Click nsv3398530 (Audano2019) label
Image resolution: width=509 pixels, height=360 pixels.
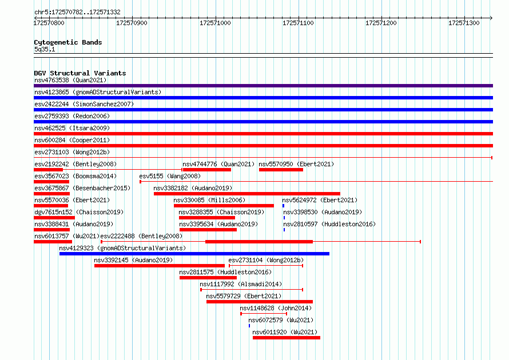[x=323, y=212]
